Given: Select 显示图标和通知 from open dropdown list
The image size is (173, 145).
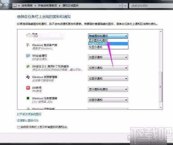Looking at the screenshot, I should click(108, 40).
